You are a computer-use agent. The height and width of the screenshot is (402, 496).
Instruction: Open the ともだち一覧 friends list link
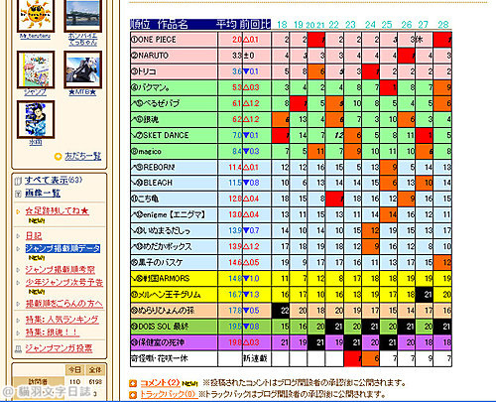pos(83,156)
